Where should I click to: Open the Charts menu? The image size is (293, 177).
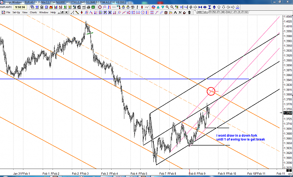pyautogui.click(x=33, y=12)
